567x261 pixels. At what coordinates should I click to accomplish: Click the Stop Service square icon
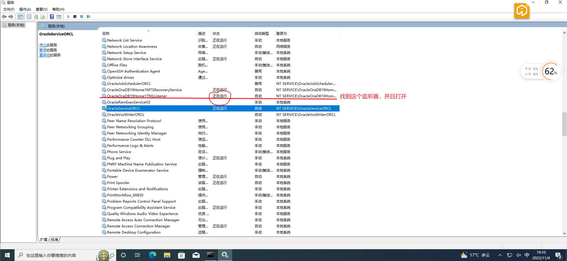pyautogui.click(x=75, y=17)
